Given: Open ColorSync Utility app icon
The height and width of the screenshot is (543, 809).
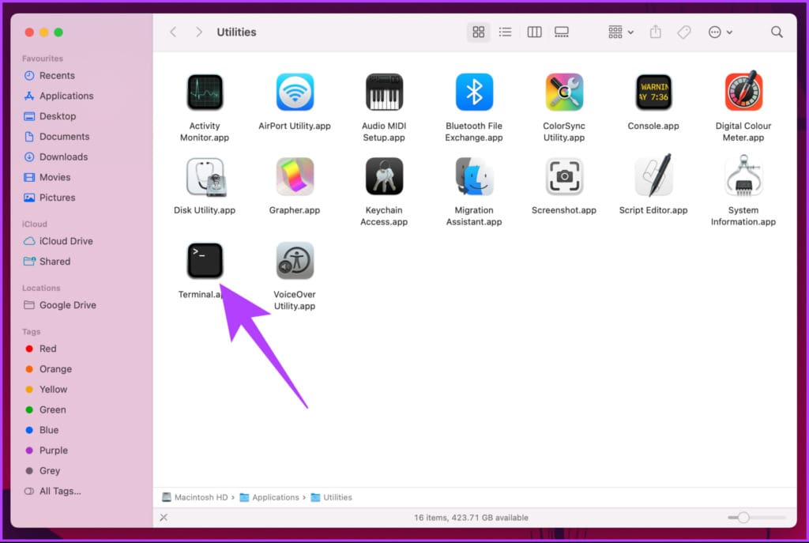Looking at the screenshot, I should [x=564, y=92].
